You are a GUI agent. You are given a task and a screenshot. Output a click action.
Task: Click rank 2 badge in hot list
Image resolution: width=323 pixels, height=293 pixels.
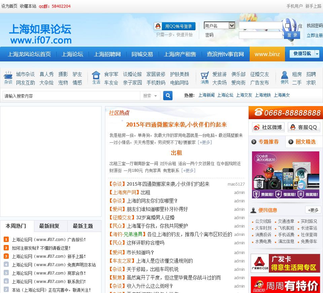click(6, 248)
